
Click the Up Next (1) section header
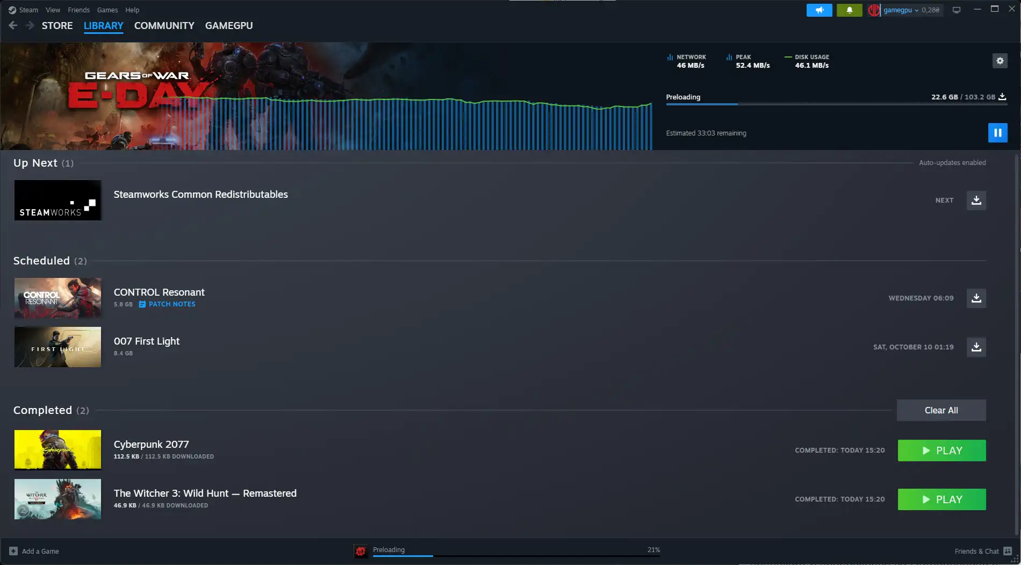click(x=44, y=163)
